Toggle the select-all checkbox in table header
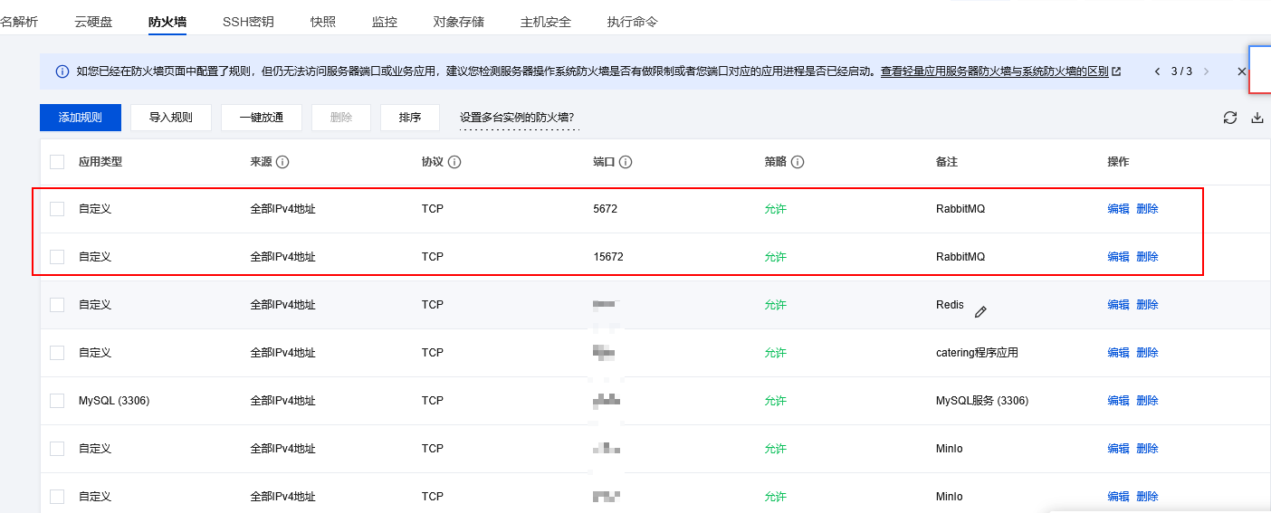This screenshot has height=513, width=1271. pyautogui.click(x=57, y=162)
